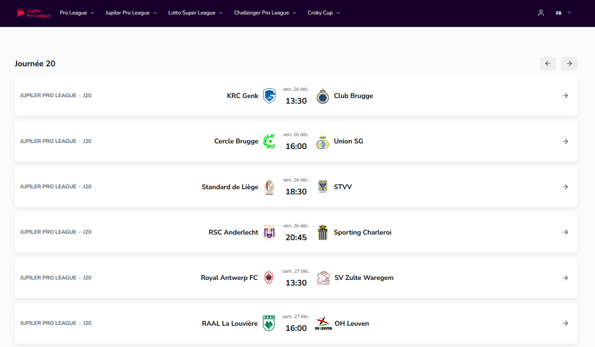Click the Union SG club crest

tap(323, 142)
